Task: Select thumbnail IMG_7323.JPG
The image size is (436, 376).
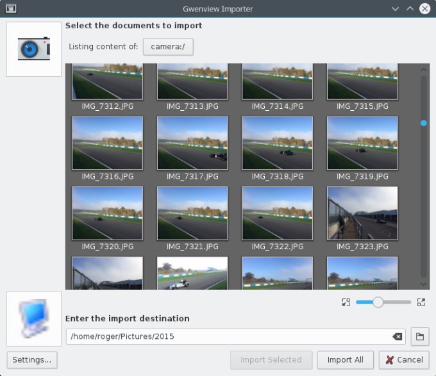Action: tap(362, 213)
